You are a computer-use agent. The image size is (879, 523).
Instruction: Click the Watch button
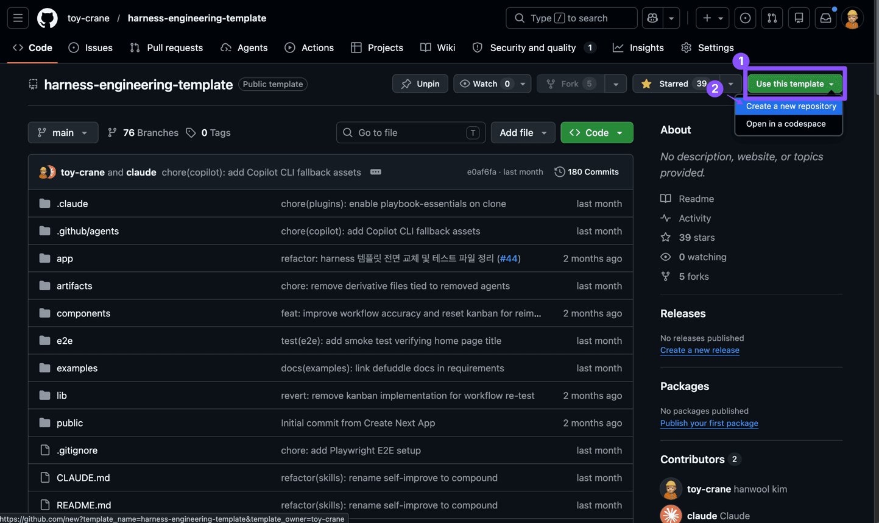485,84
